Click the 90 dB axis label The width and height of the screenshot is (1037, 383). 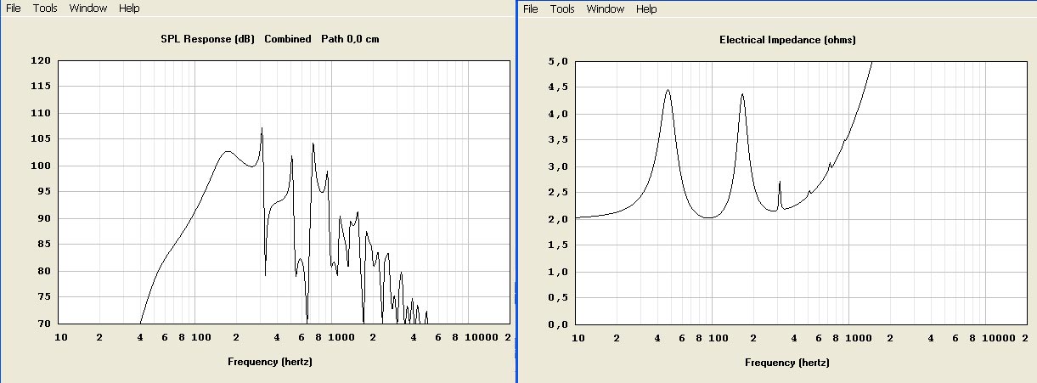point(44,219)
